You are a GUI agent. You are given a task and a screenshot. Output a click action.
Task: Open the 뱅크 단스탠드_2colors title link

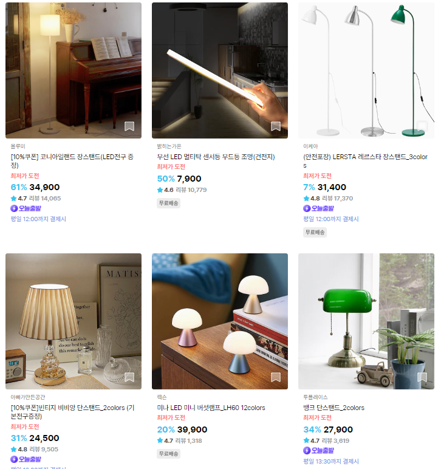click(334, 408)
